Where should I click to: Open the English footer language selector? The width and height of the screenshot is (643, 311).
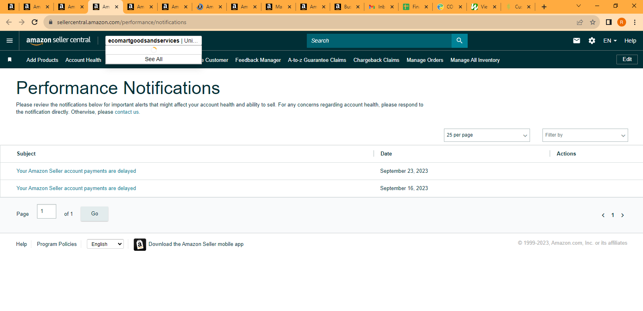coord(105,244)
